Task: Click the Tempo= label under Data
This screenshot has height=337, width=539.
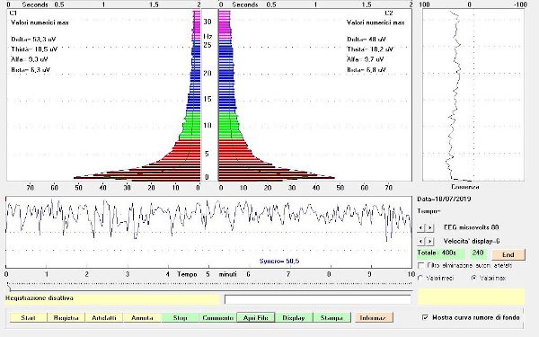Action: coord(429,211)
